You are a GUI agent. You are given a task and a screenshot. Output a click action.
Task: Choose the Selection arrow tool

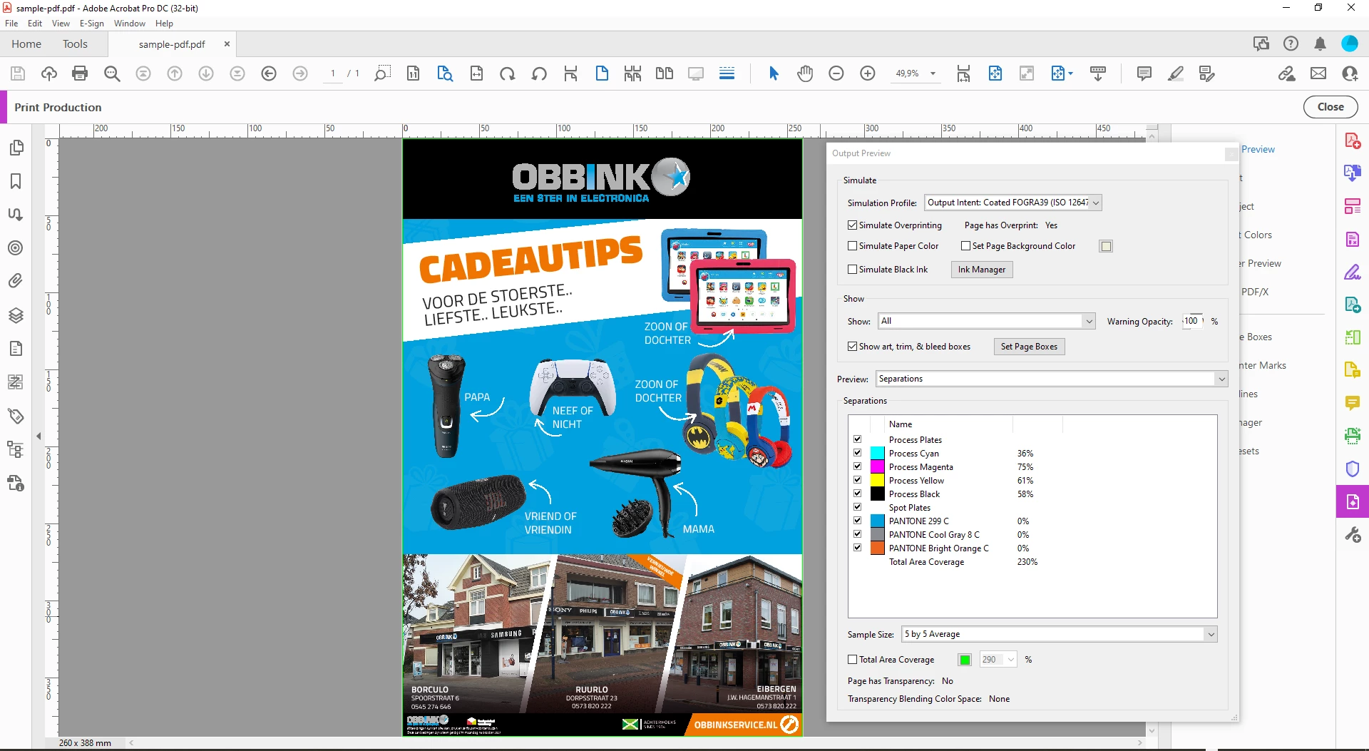774,73
